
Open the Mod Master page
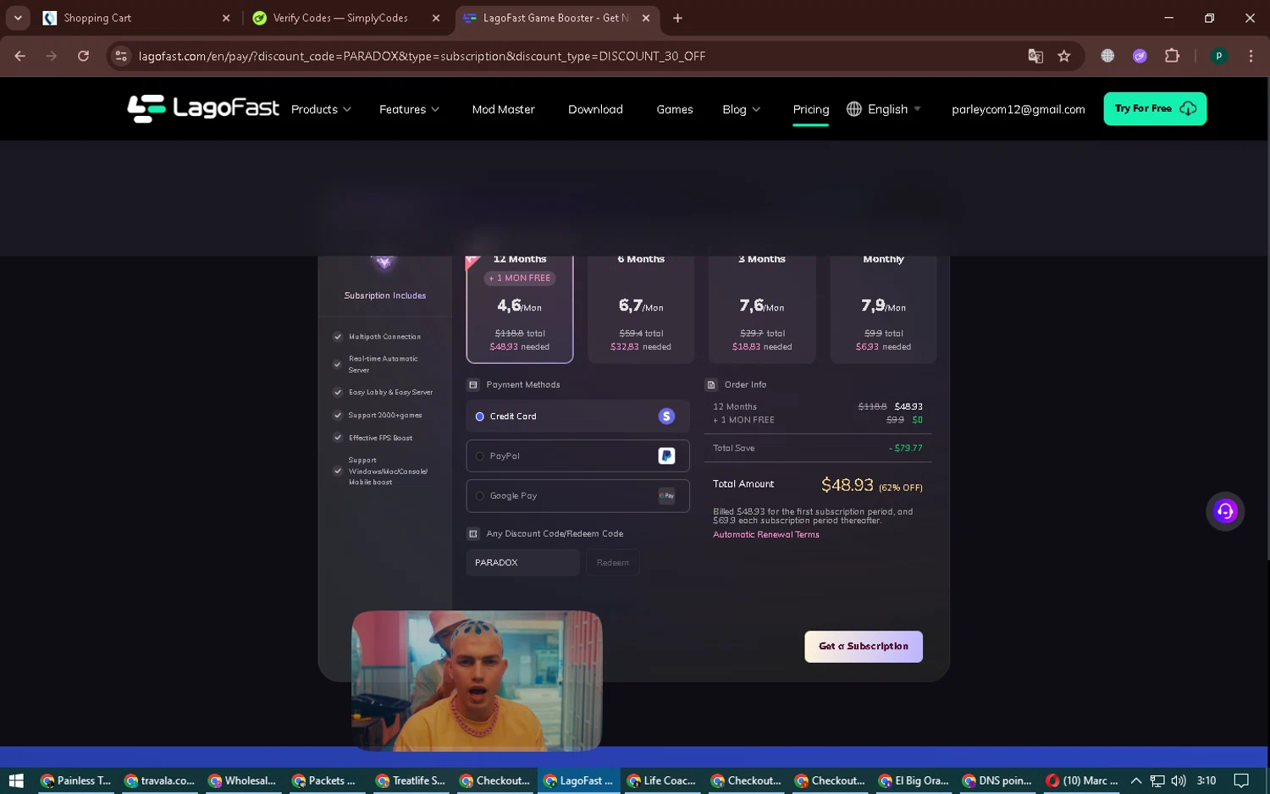click(503, 109)
